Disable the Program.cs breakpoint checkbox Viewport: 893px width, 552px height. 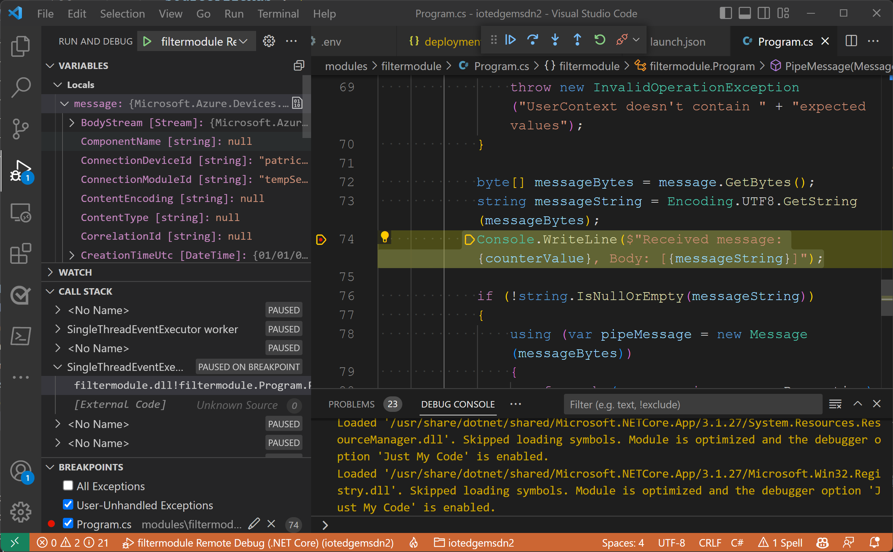point(68,524)
